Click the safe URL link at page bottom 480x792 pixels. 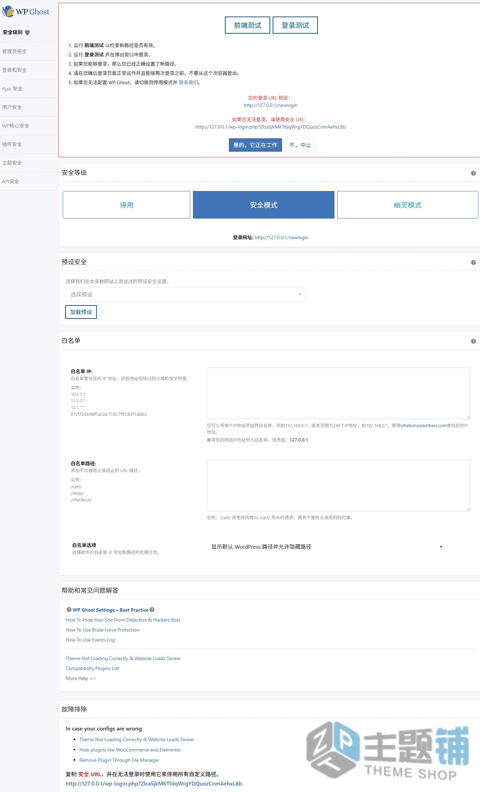154,784
